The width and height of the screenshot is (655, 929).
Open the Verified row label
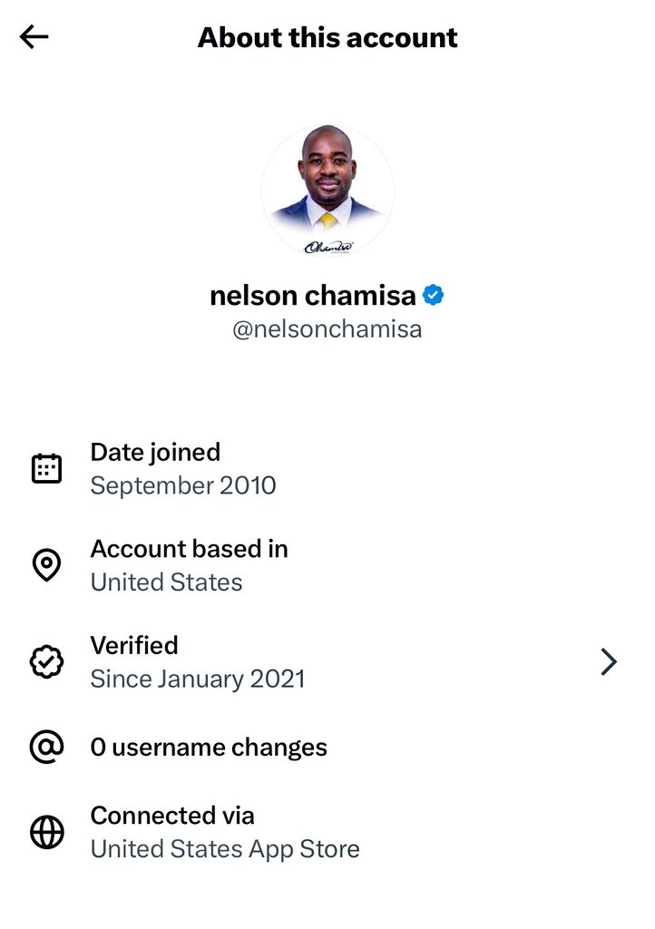tap(134, 645)
